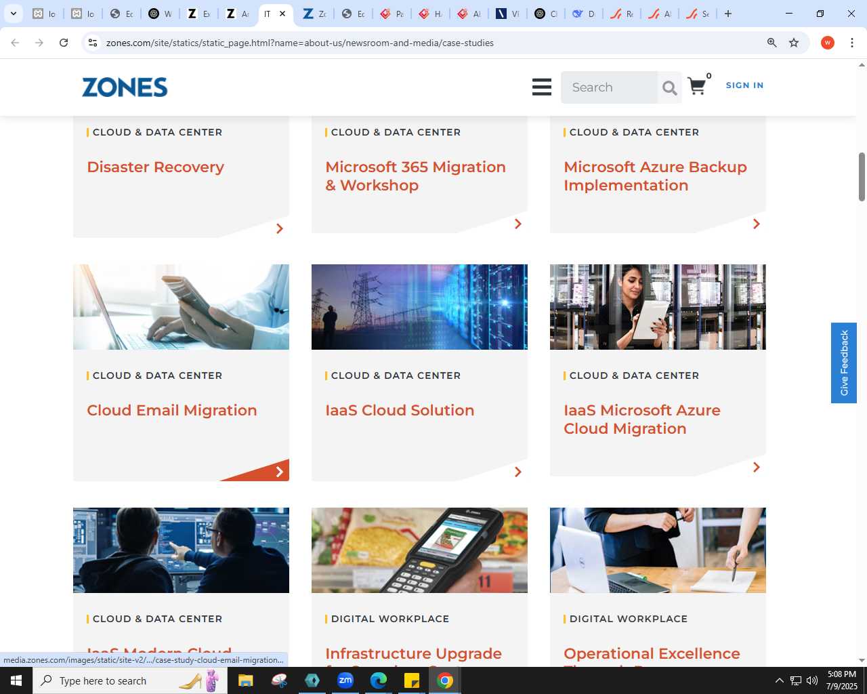
Task: Click the Chrome taskbar icon
Action: 445,680
